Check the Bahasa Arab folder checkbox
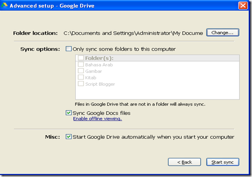252x177 pixels. [x=81, y=64]
